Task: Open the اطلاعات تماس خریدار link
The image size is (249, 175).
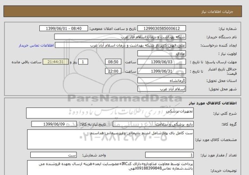Action: coord(36,45)
